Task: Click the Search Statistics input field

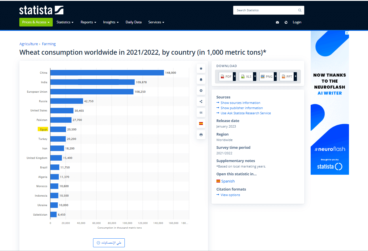Action: click(266, 10)
